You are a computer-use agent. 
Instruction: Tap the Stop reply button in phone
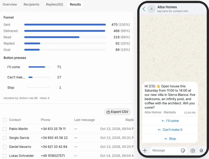170,139
